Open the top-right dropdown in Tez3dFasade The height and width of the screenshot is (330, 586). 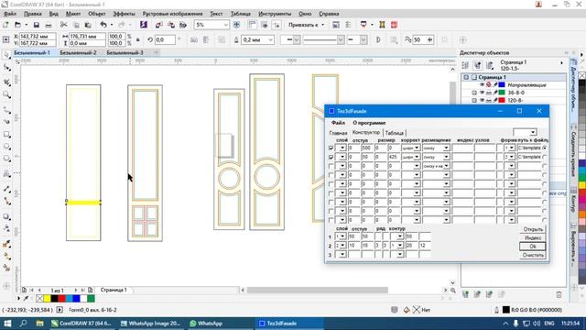coord(533,132)
